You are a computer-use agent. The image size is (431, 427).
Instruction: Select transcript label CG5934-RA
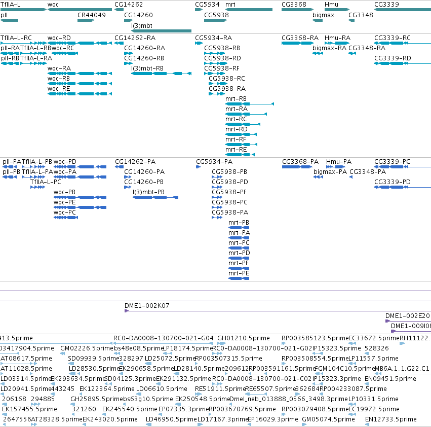[214, 38]
